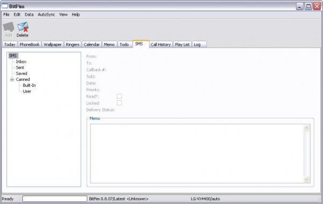Select the Canned folder label
Image resolution: width=323 pixels, height=204 pixels.
coord(23,80)
